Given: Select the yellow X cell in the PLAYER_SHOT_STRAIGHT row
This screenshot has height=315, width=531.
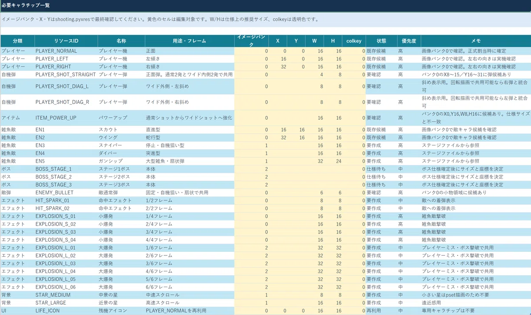Looking at the screenshot, I should (x=278, y=74).
